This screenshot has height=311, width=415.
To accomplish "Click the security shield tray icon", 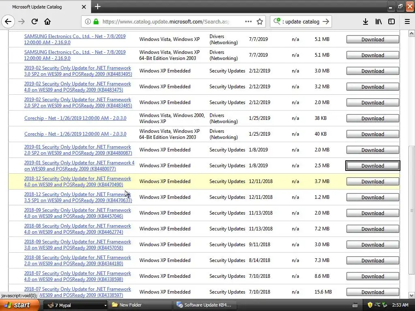I will coord(370,305).
